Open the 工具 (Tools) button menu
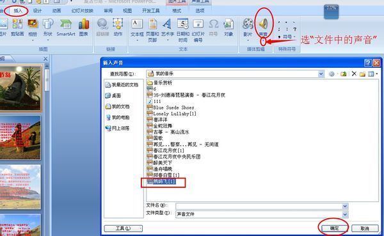384x236 pixels. 123,228
